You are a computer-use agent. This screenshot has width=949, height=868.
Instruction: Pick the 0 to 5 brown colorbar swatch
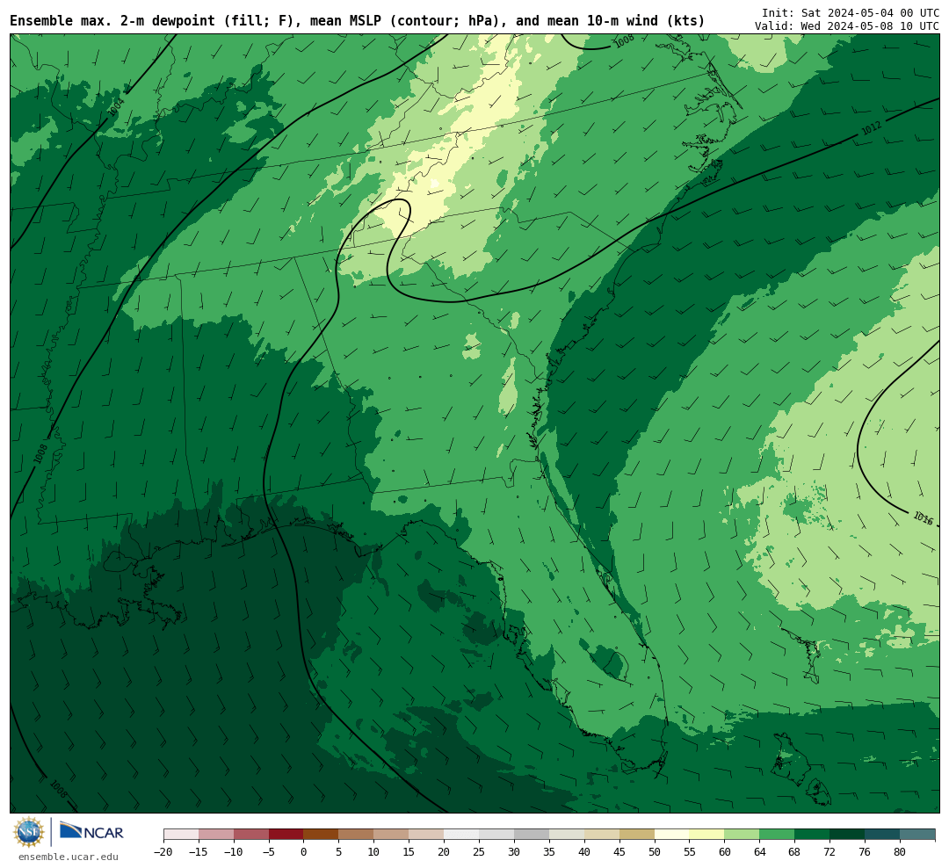[x=322, y=835]
